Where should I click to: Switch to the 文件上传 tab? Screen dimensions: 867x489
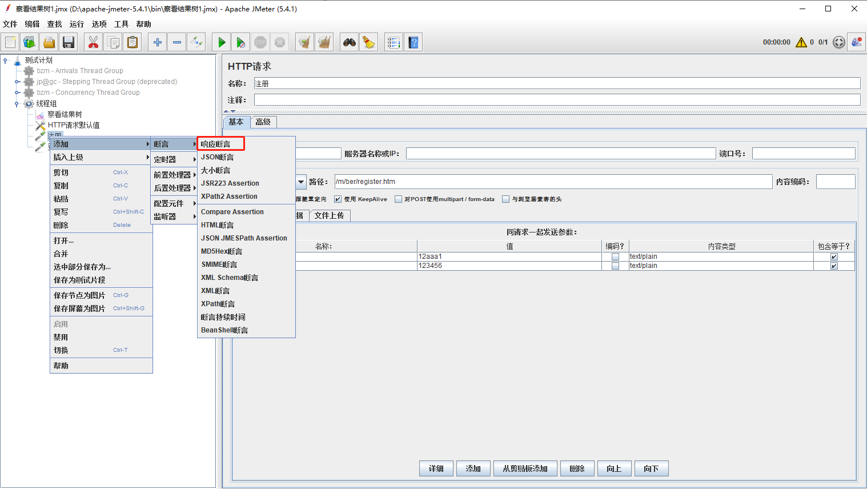point(330,215)
